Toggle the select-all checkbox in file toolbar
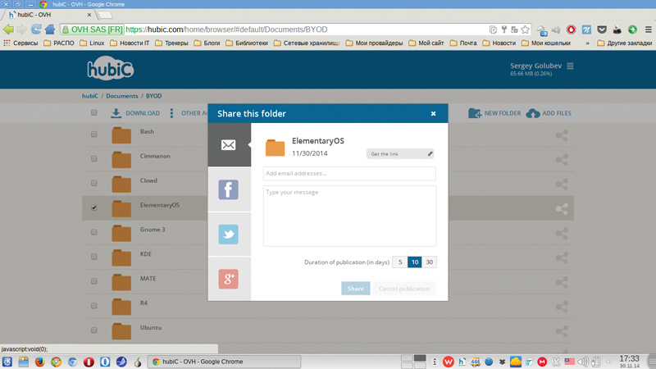Viewport: 656px width, 369px height. click(93, 112)
